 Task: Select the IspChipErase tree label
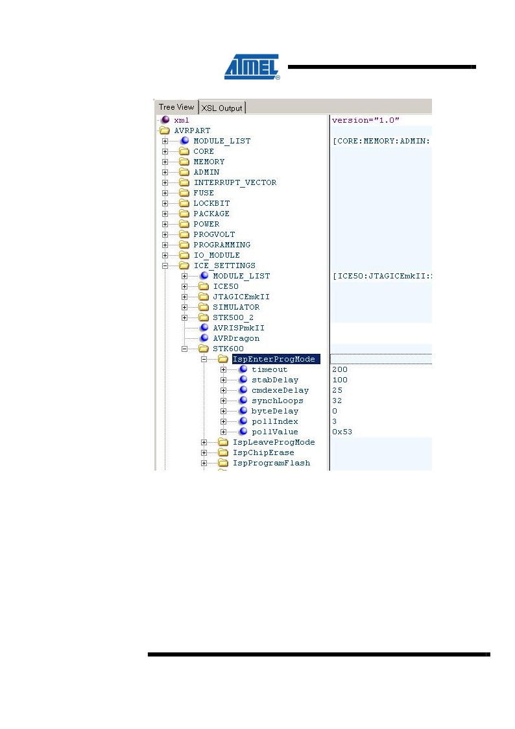click(x=263, y=453)
